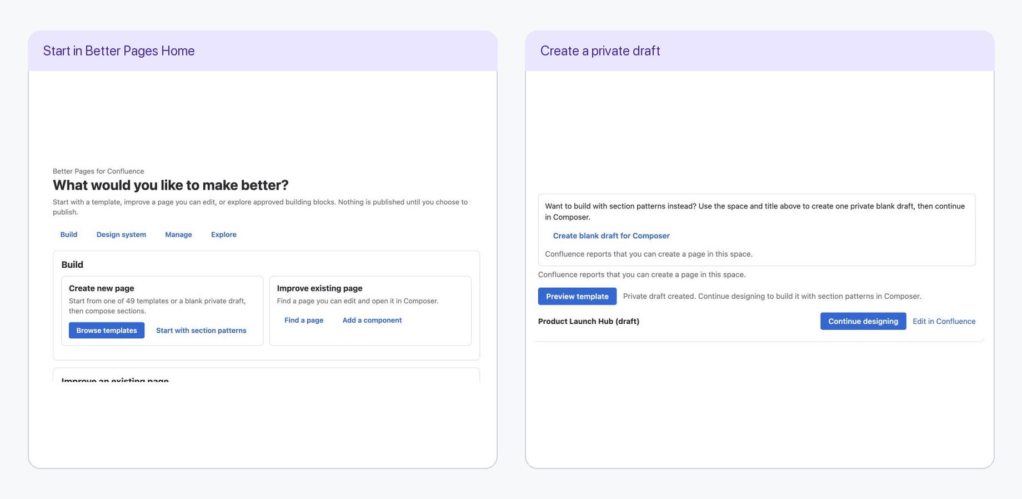
Task: Open Start with section patterns link
Action: (201, 330)
